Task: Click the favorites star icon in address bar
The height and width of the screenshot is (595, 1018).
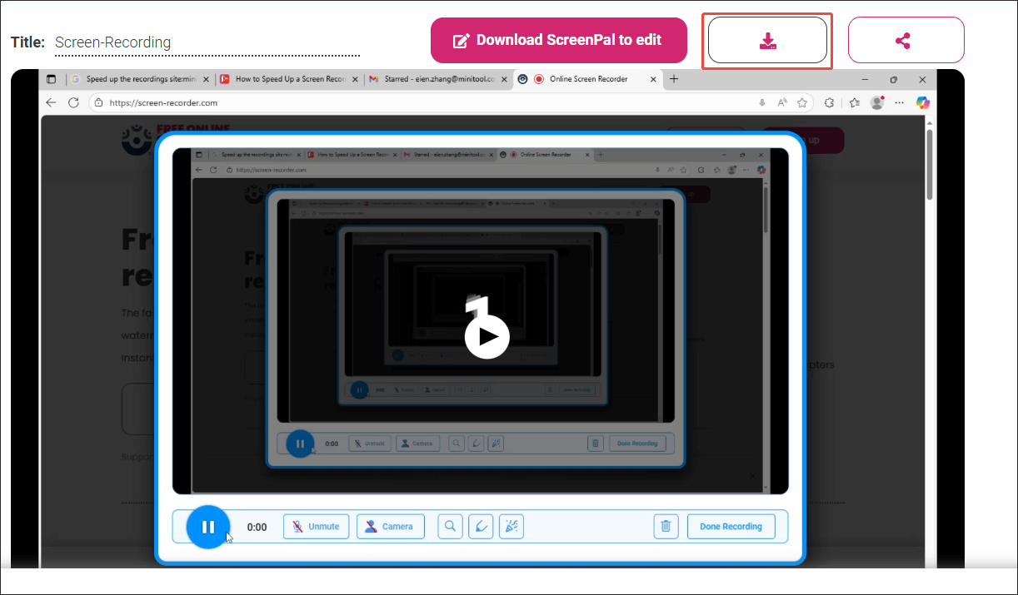Action: tap(802, 102)
